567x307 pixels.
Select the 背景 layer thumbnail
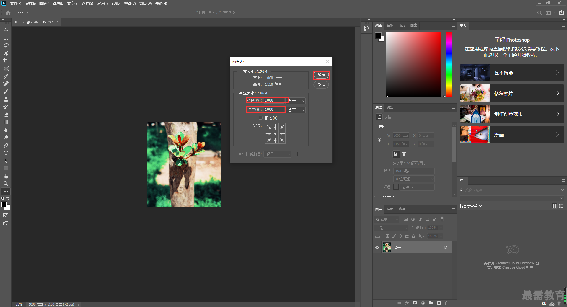pos(387,247)
